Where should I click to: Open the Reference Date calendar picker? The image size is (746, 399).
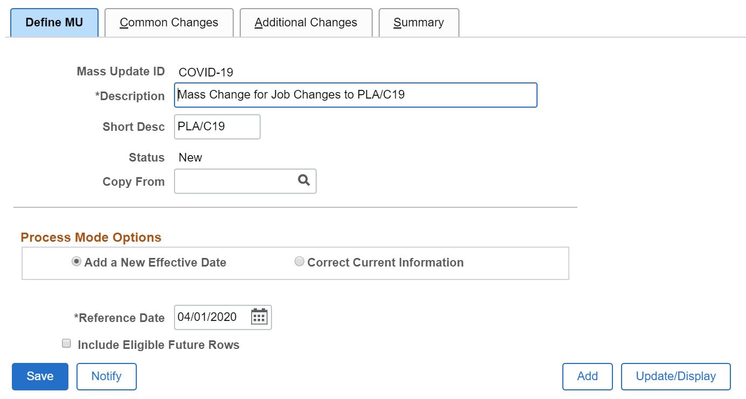point(259,318)
